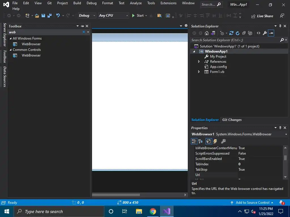Expand the References node
This screenshot has height=217, width=290.
click(199, 62)
